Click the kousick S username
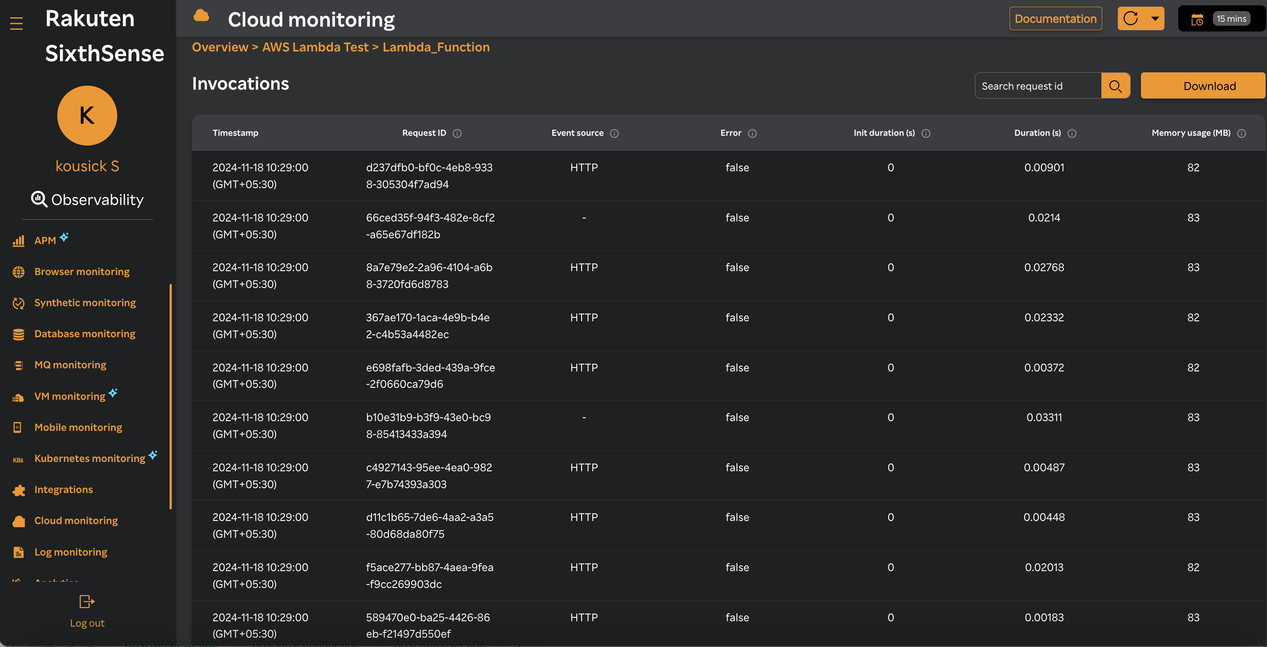 (87, 166)
